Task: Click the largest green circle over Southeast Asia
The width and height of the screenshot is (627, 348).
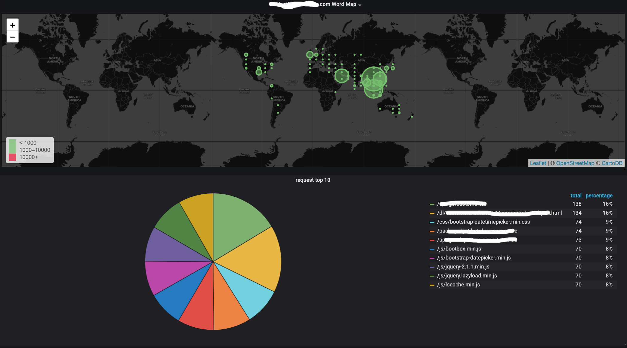Action: click(x=374, y=79)
